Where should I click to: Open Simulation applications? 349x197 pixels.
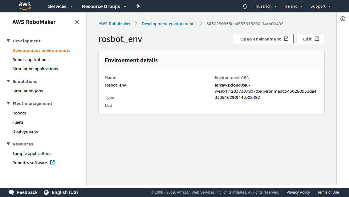point(35,69)
